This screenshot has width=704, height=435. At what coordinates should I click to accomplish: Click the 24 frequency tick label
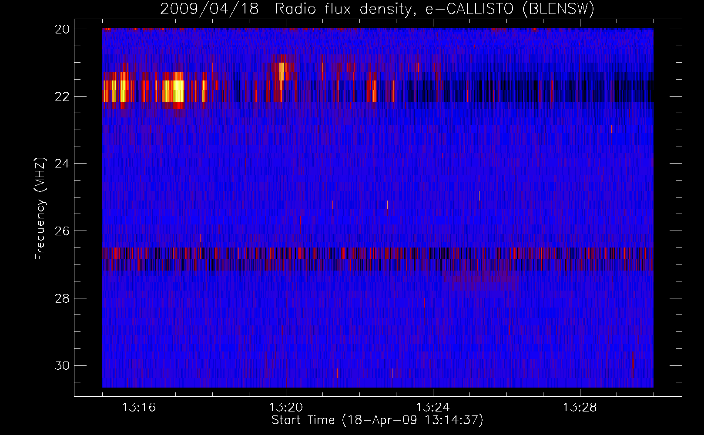[x=62, y=164]
